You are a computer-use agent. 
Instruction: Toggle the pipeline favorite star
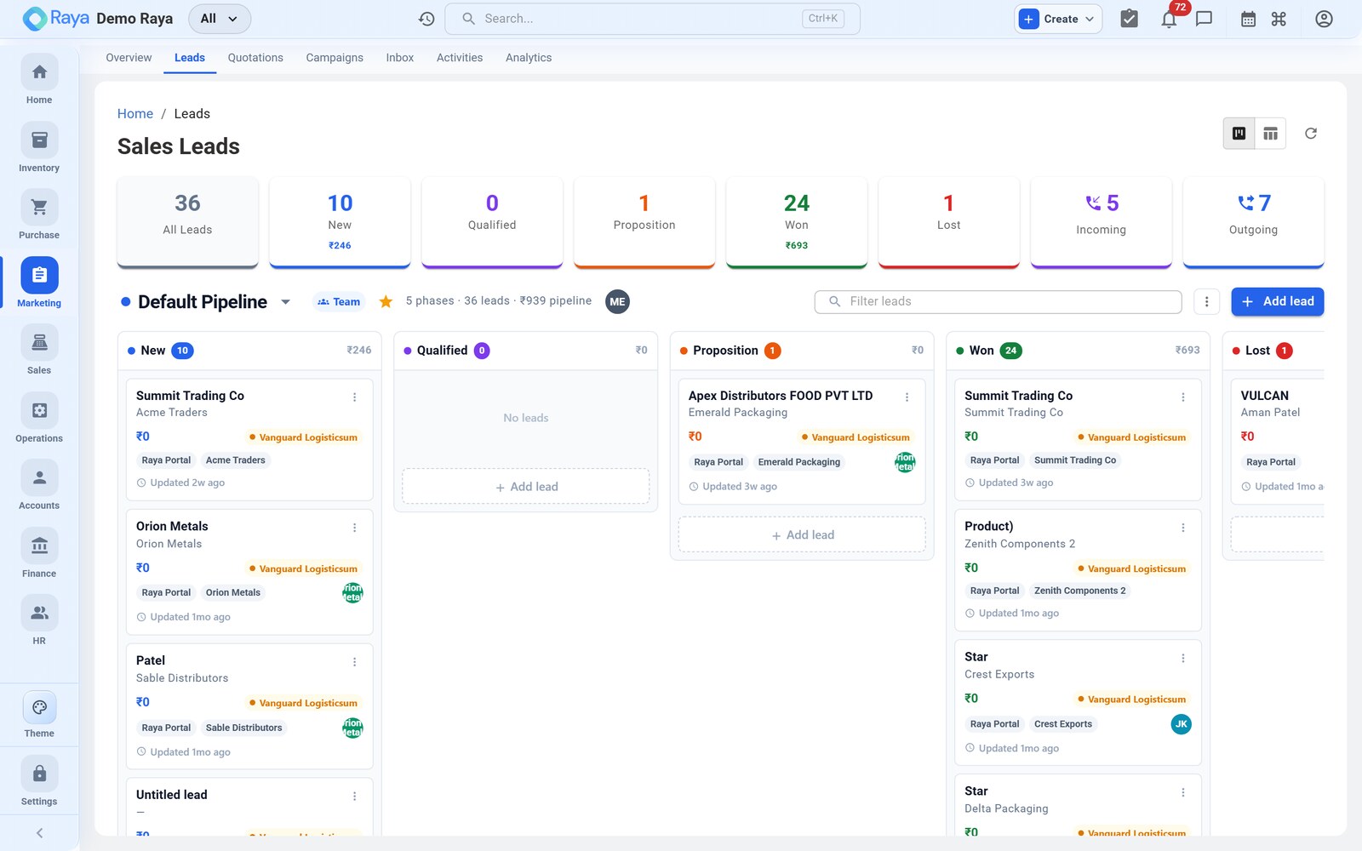[386, 301]
